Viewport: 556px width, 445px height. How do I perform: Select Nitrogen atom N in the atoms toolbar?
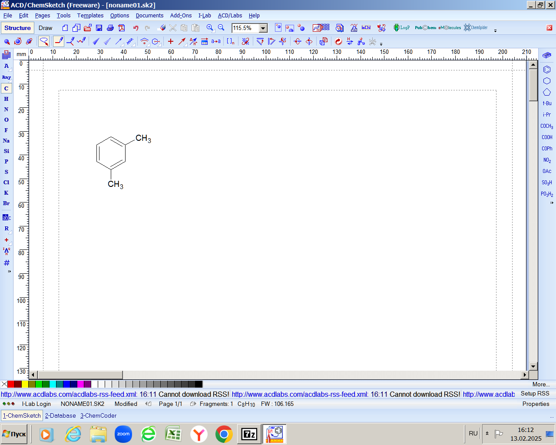click(7, 110)
